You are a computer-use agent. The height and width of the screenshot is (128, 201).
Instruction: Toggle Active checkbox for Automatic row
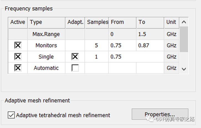click(x=18, y=68)
